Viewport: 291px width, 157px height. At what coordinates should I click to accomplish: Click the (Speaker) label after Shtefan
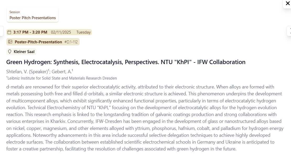coord(39,71)
